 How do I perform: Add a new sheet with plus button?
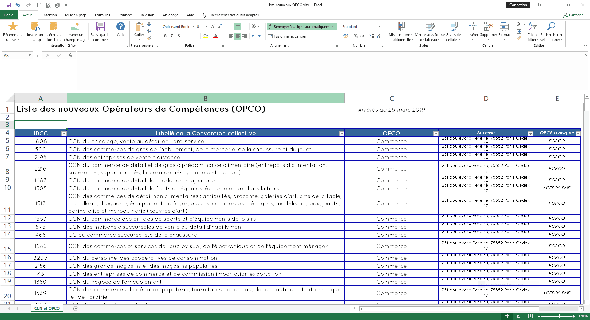pos(76,309)
